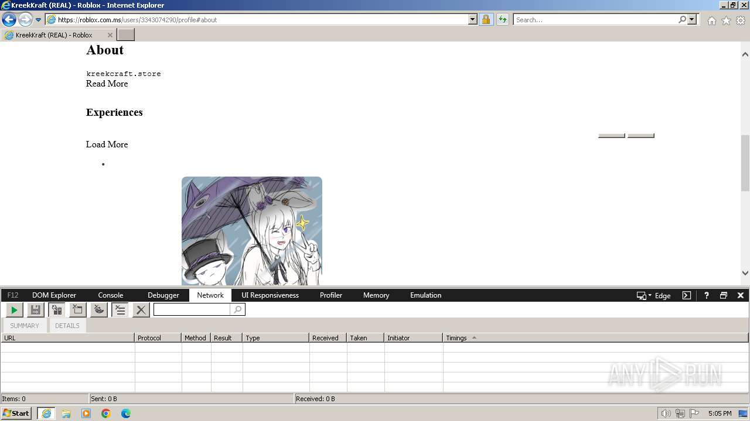
Task: Sort by the Taken column header
Action: [366, 338]
